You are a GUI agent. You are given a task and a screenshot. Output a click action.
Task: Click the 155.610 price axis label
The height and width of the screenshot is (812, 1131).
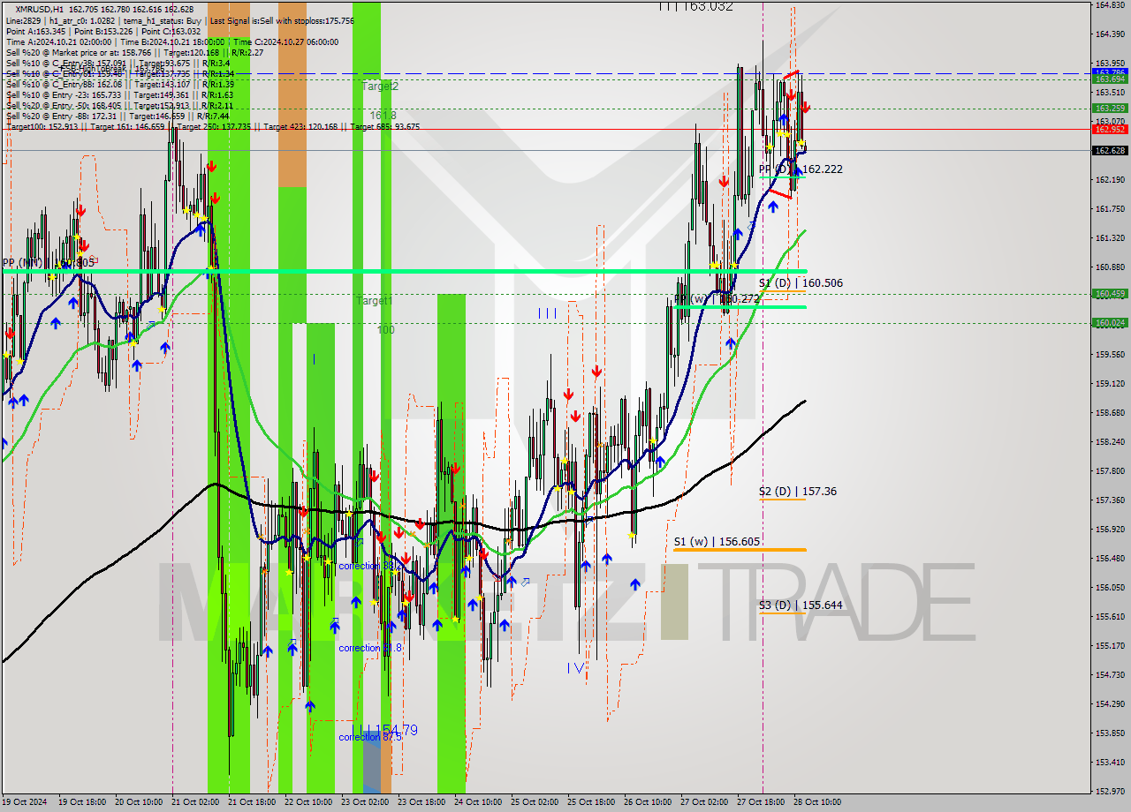pos(1110,616)
